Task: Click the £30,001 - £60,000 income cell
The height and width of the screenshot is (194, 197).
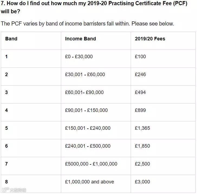Action: click(85, 75)
